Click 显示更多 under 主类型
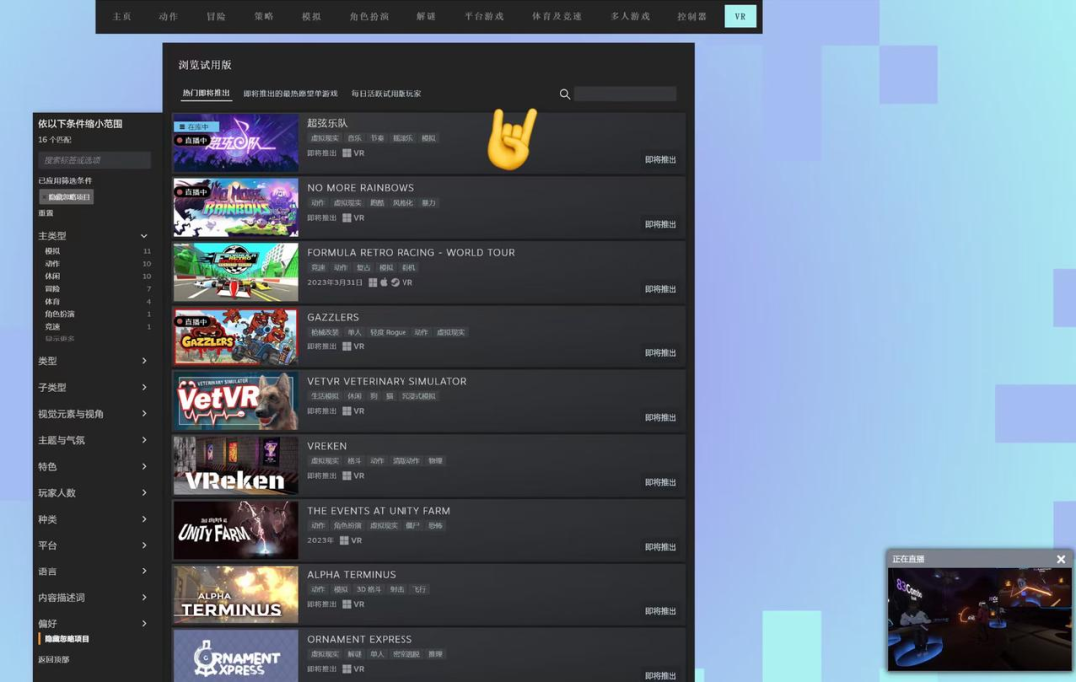This screenshot has width=1076, height=682. point(60,339)
